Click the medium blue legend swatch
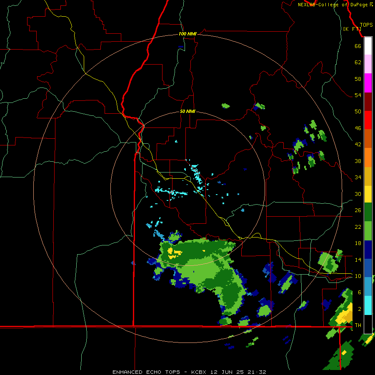This screenshot has height=375, width=375. click(368, 268)
